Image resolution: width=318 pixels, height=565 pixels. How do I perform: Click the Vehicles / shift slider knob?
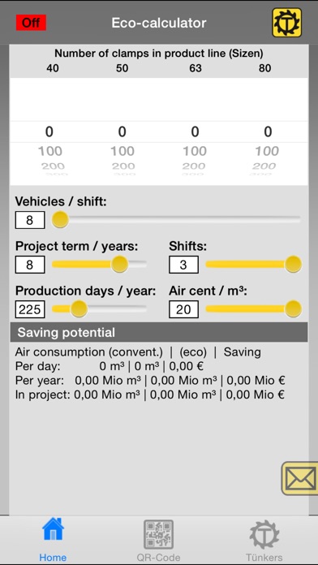[x=60, y=220]
